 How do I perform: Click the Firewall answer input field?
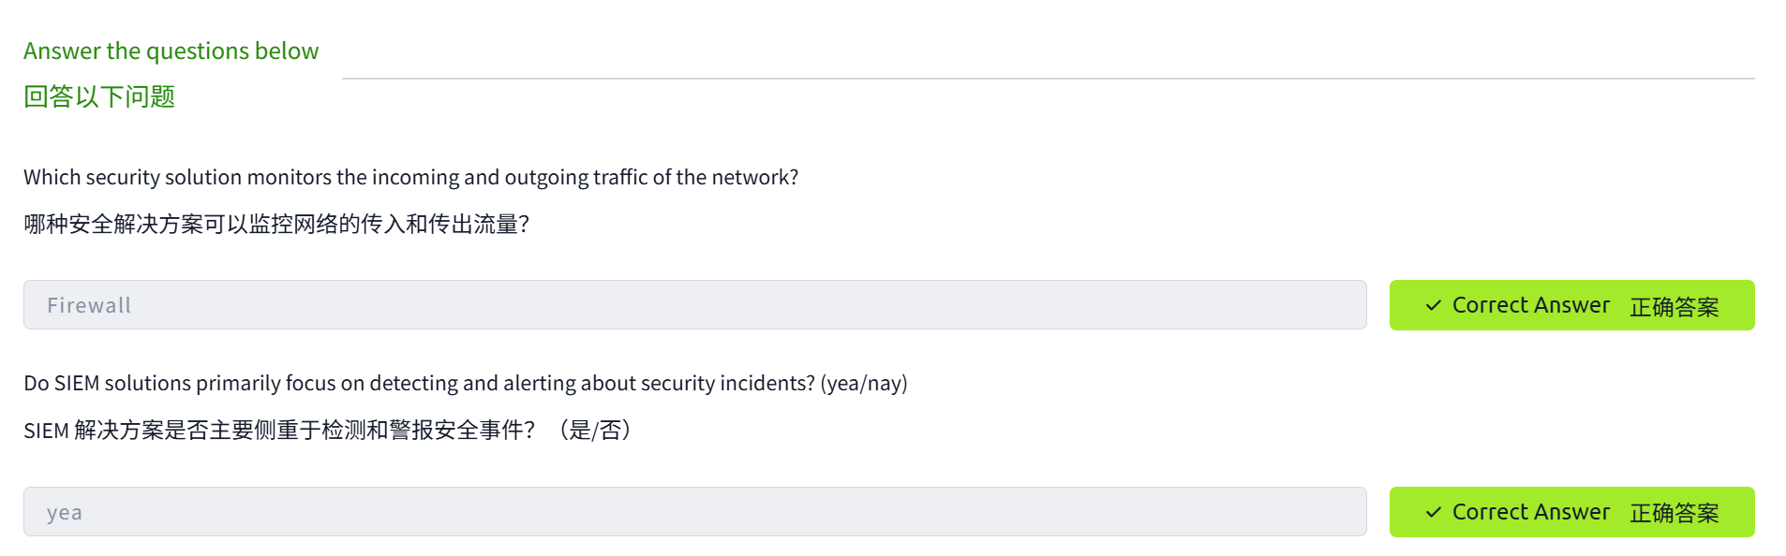(x=694, y=305)
